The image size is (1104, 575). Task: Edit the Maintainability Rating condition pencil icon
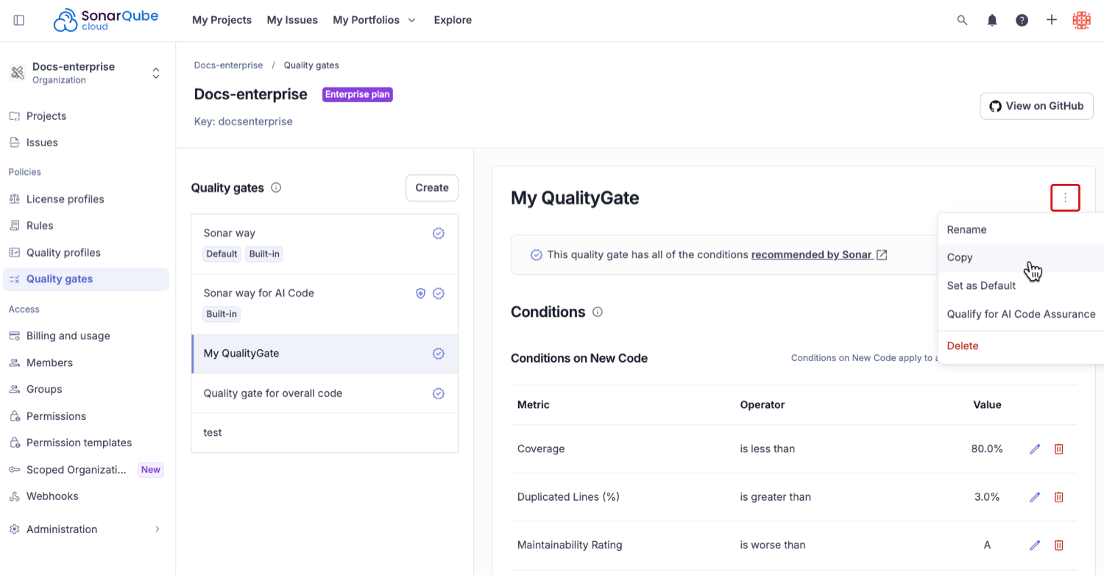1035,545
